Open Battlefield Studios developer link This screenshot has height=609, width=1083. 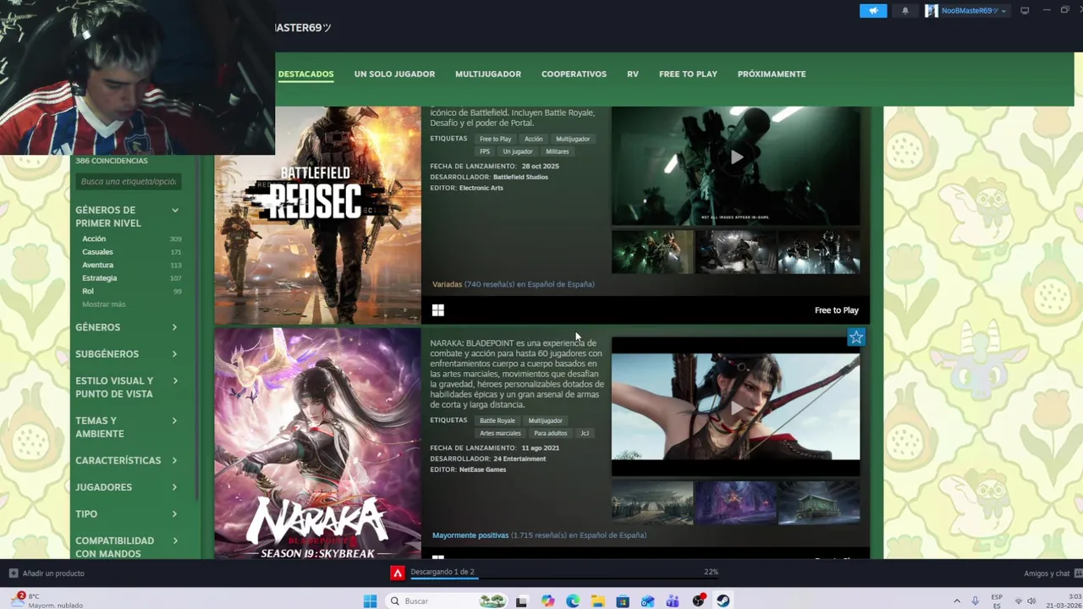click(520, 177)
